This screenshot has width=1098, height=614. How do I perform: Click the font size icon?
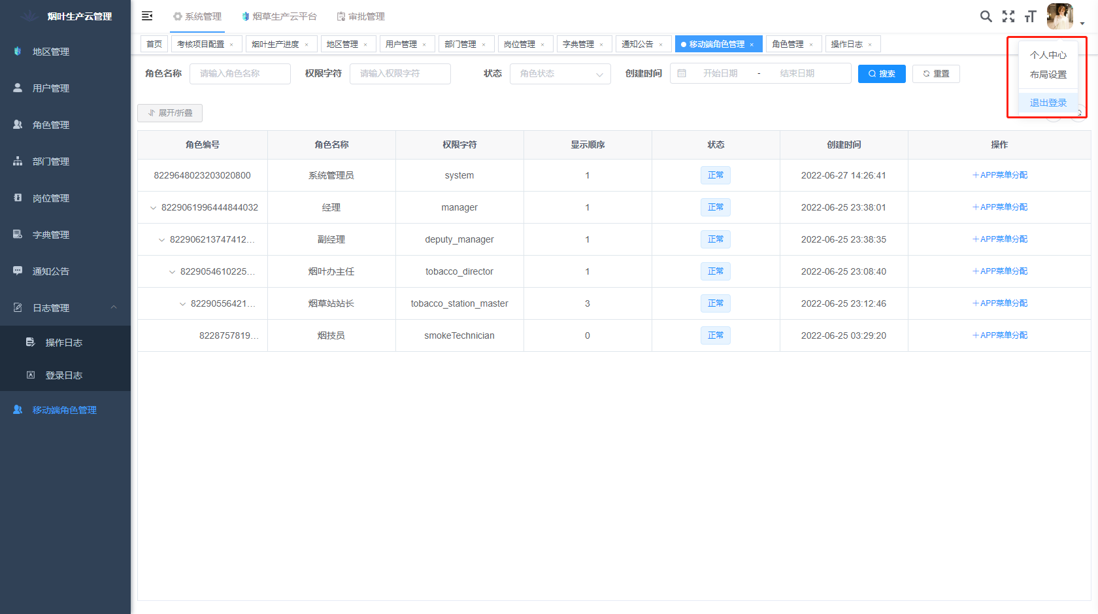tap(1031, 16)
